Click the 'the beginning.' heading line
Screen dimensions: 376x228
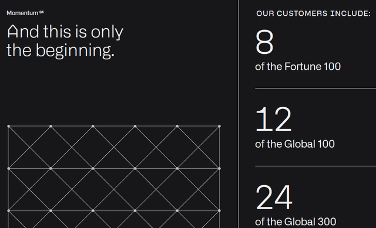coord(61,50)
